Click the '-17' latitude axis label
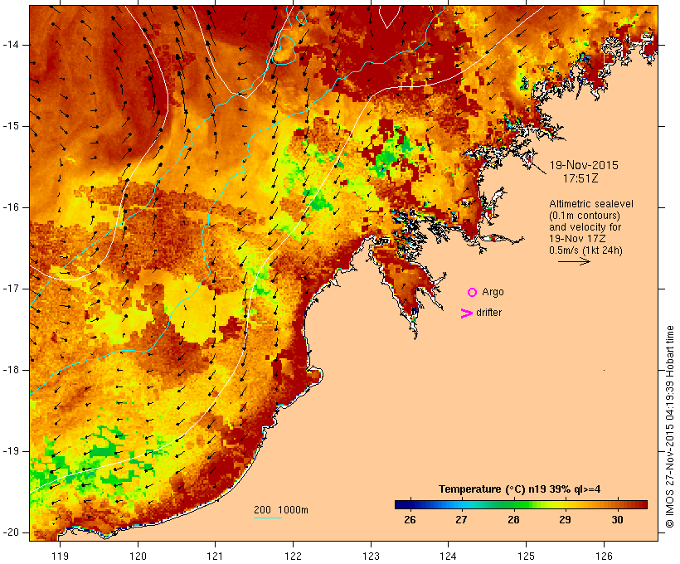Screen dimensions: 680x564 point(11,289)
